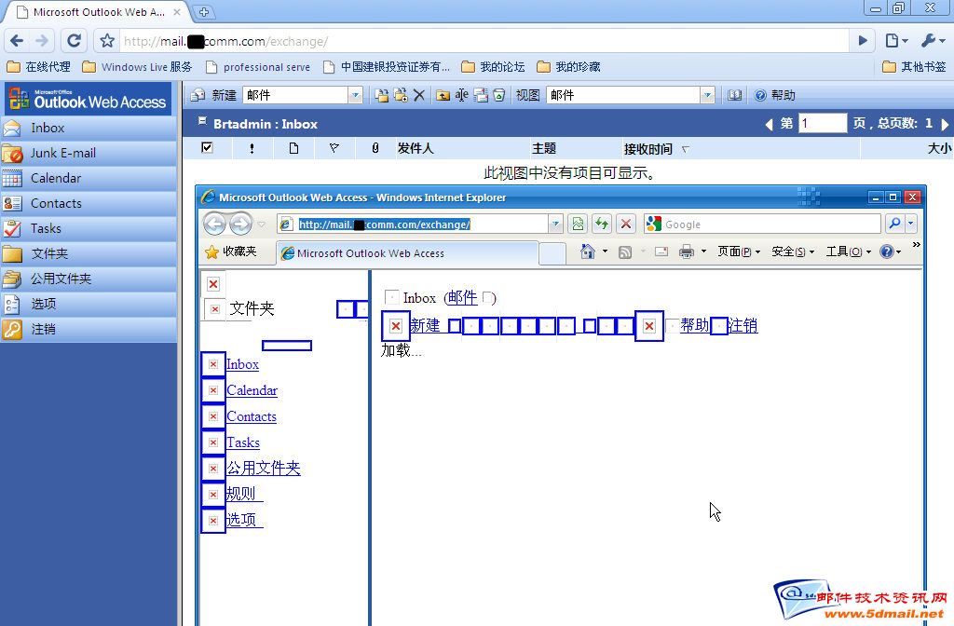
Task: Click 公用文件夹 link in IE window
Action: (263, 468)
